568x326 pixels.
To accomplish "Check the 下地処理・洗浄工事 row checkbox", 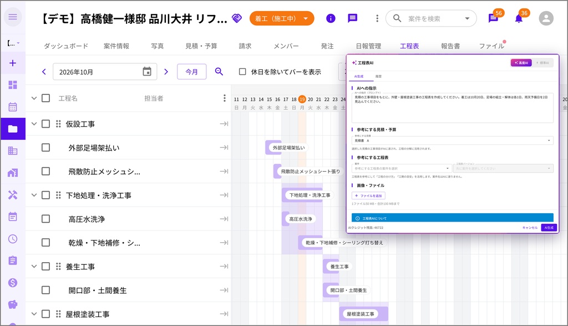I will 45,195.
